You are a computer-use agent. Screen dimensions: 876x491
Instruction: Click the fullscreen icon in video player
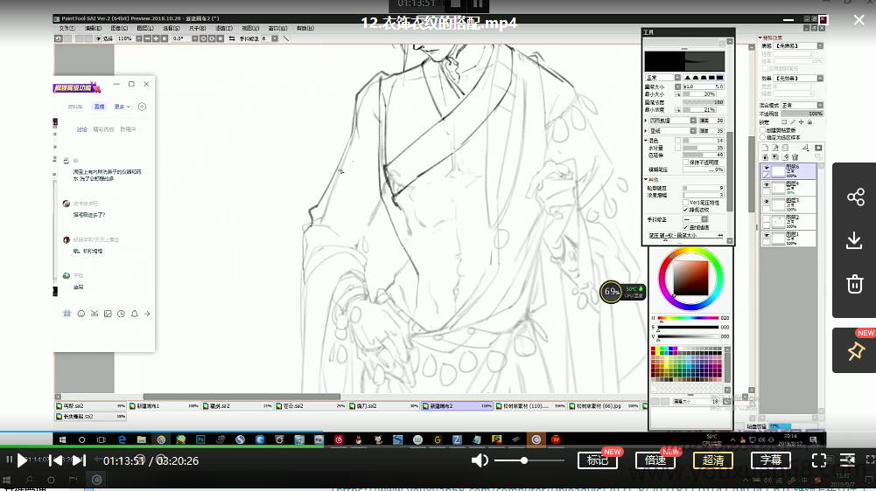click(x=819, y=460)
